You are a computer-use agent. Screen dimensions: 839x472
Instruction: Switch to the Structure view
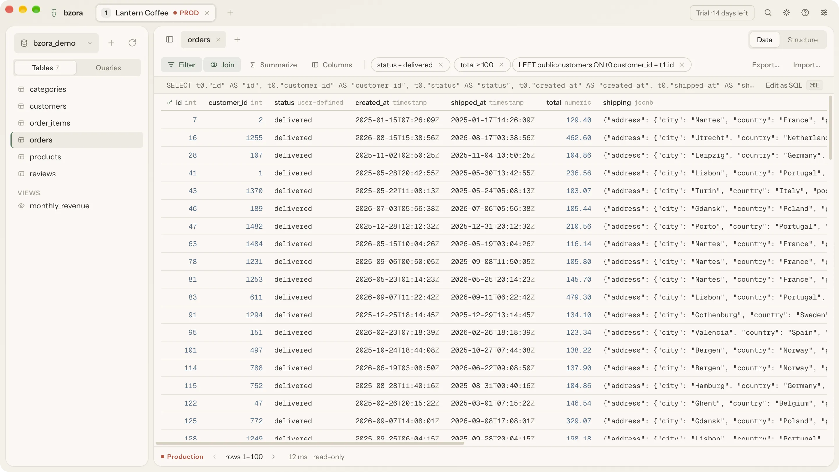pos(802,40)
